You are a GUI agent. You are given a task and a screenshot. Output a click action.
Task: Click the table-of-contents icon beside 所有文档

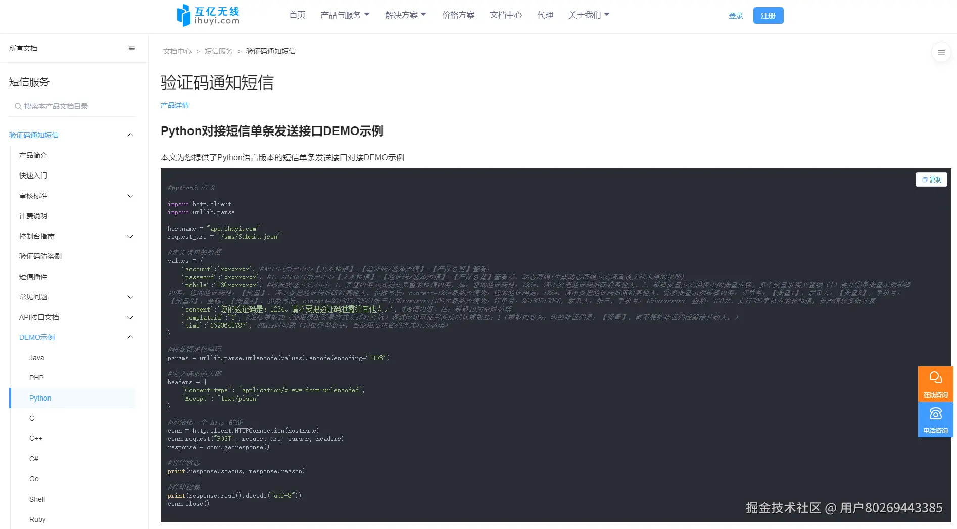pos(131,48)
